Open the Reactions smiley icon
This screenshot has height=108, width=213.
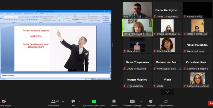click(151, 101)
